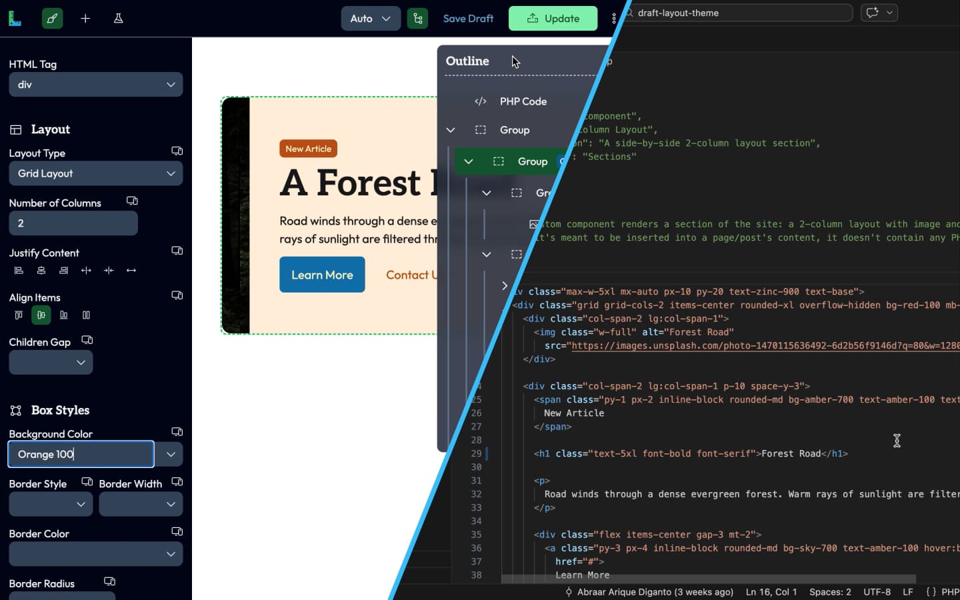Click the plus add-element icon

point(85,19)
